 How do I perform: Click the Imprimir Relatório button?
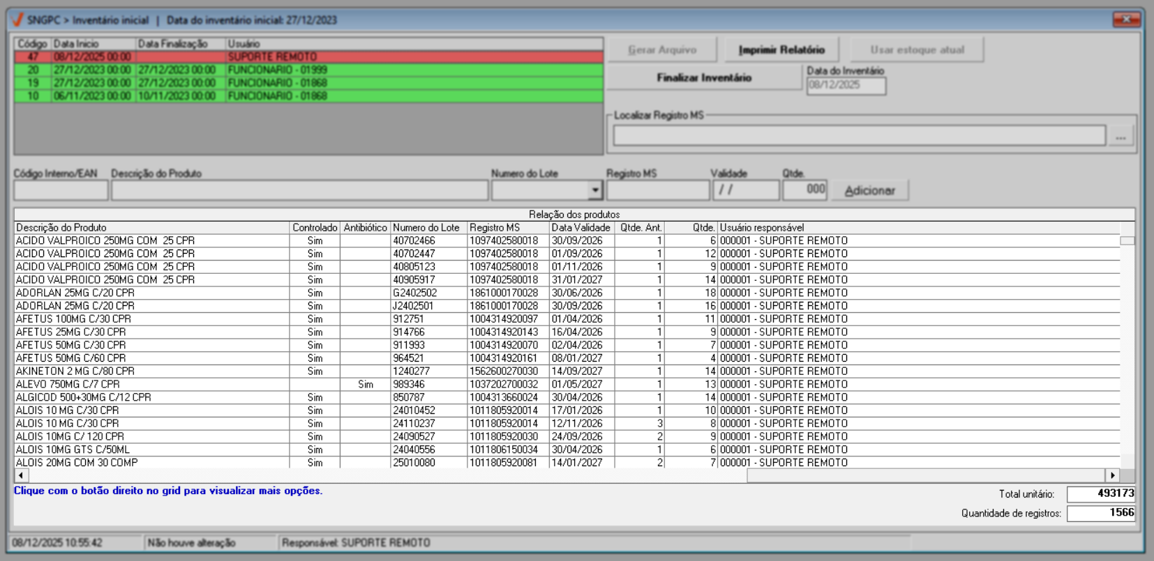click(781, 50)
